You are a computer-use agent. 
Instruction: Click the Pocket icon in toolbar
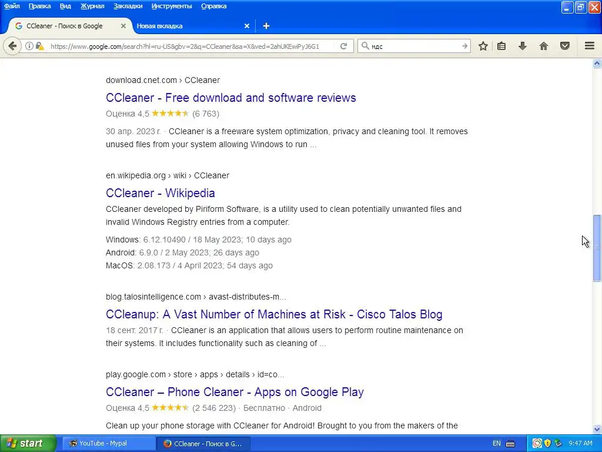(x=565, y=46)
